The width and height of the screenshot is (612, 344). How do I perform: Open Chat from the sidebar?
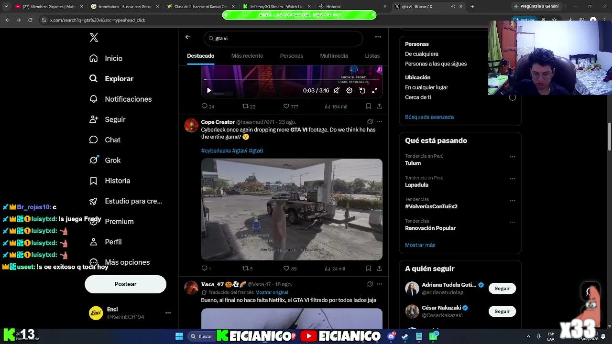point(105,140)
